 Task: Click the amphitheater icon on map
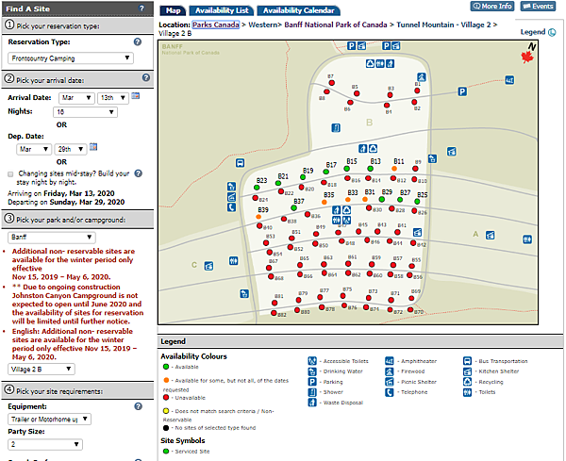coord(509,80)
